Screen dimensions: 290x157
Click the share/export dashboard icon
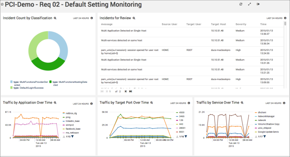pos(258,4)
